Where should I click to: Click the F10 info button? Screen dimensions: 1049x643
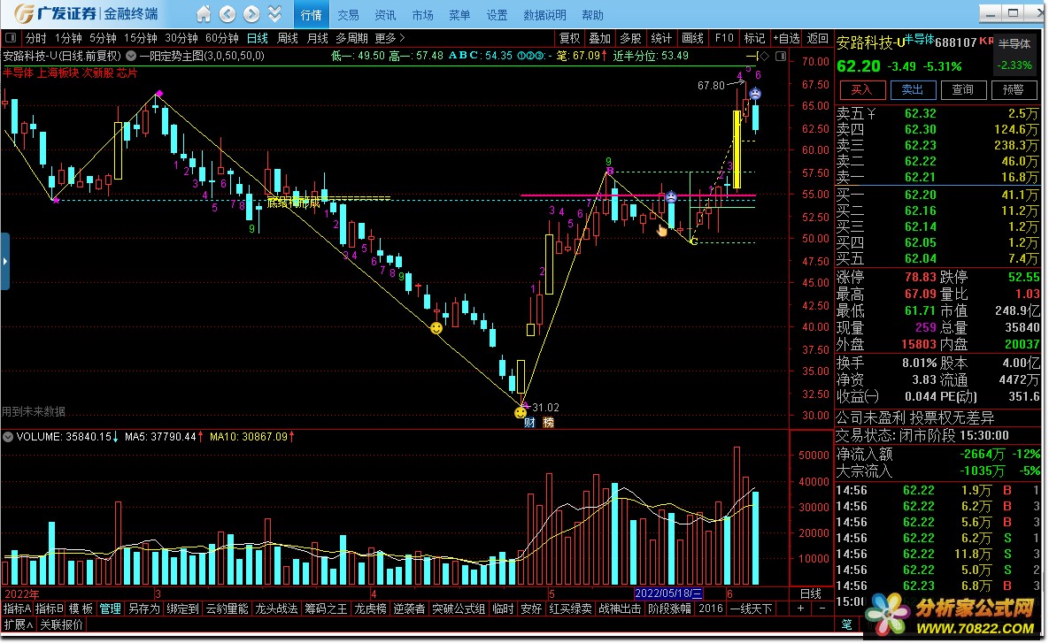(x=724, y=38)
